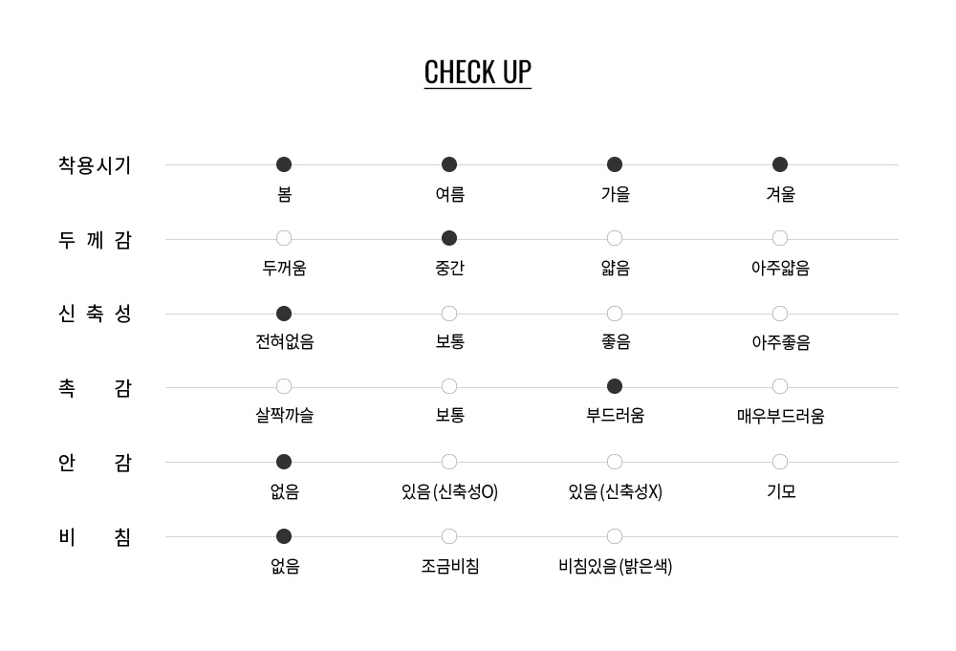
Task: Select the 봄 season radio dot
Action: [284, 164]
